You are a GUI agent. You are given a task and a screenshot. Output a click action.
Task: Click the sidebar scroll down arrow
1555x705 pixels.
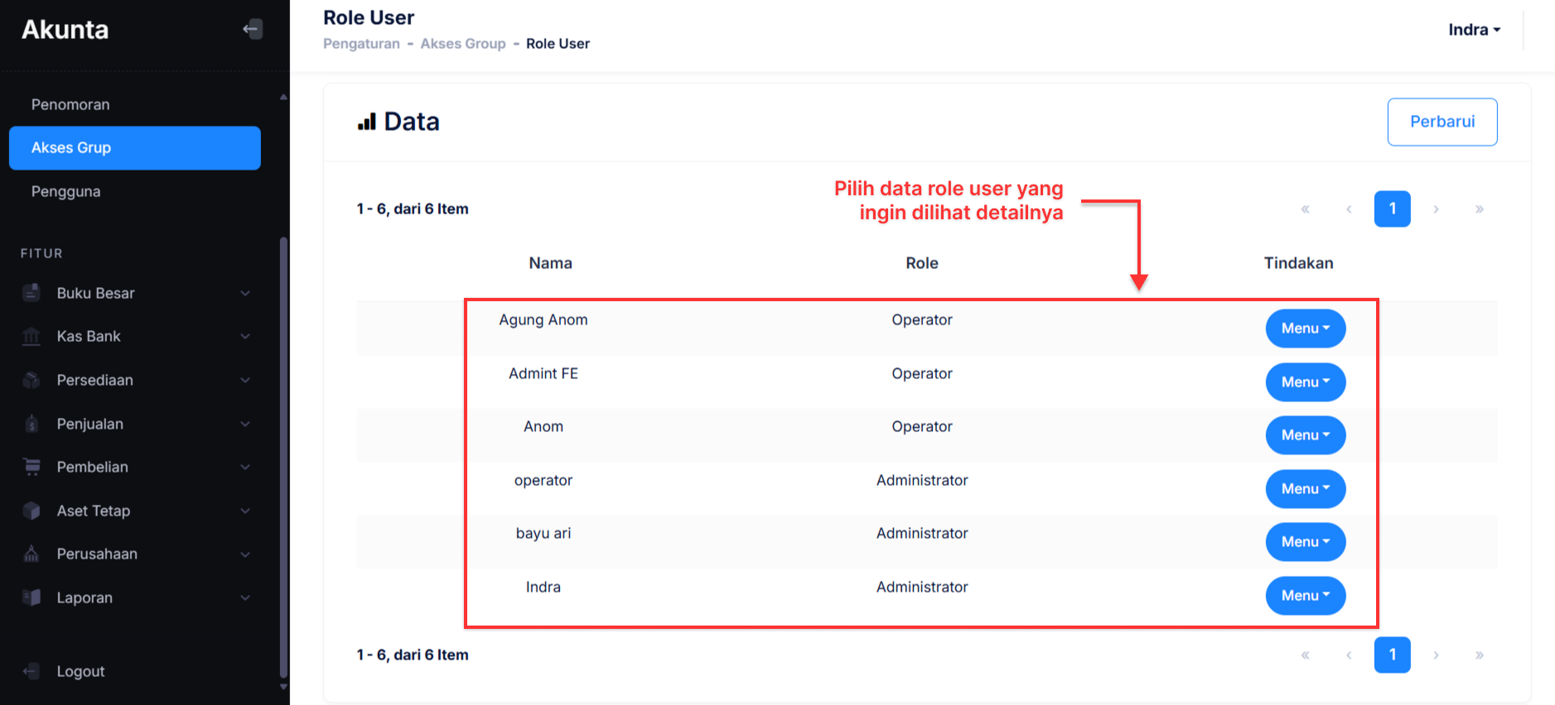283,687
